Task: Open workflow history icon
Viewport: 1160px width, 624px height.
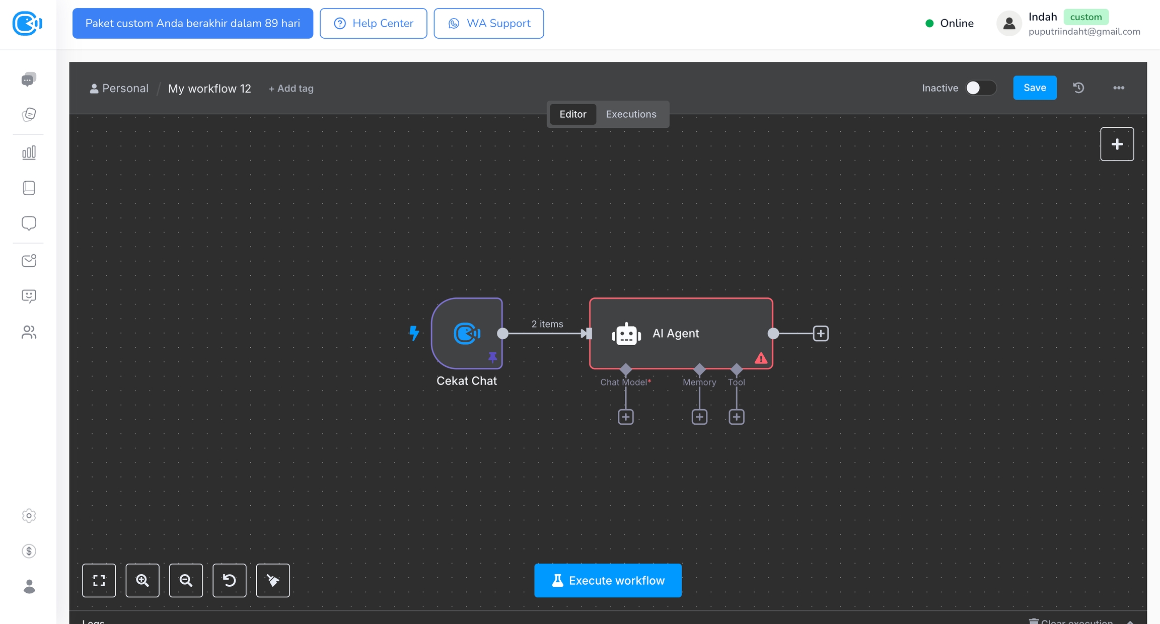Action: click(x=1078, y=88)
